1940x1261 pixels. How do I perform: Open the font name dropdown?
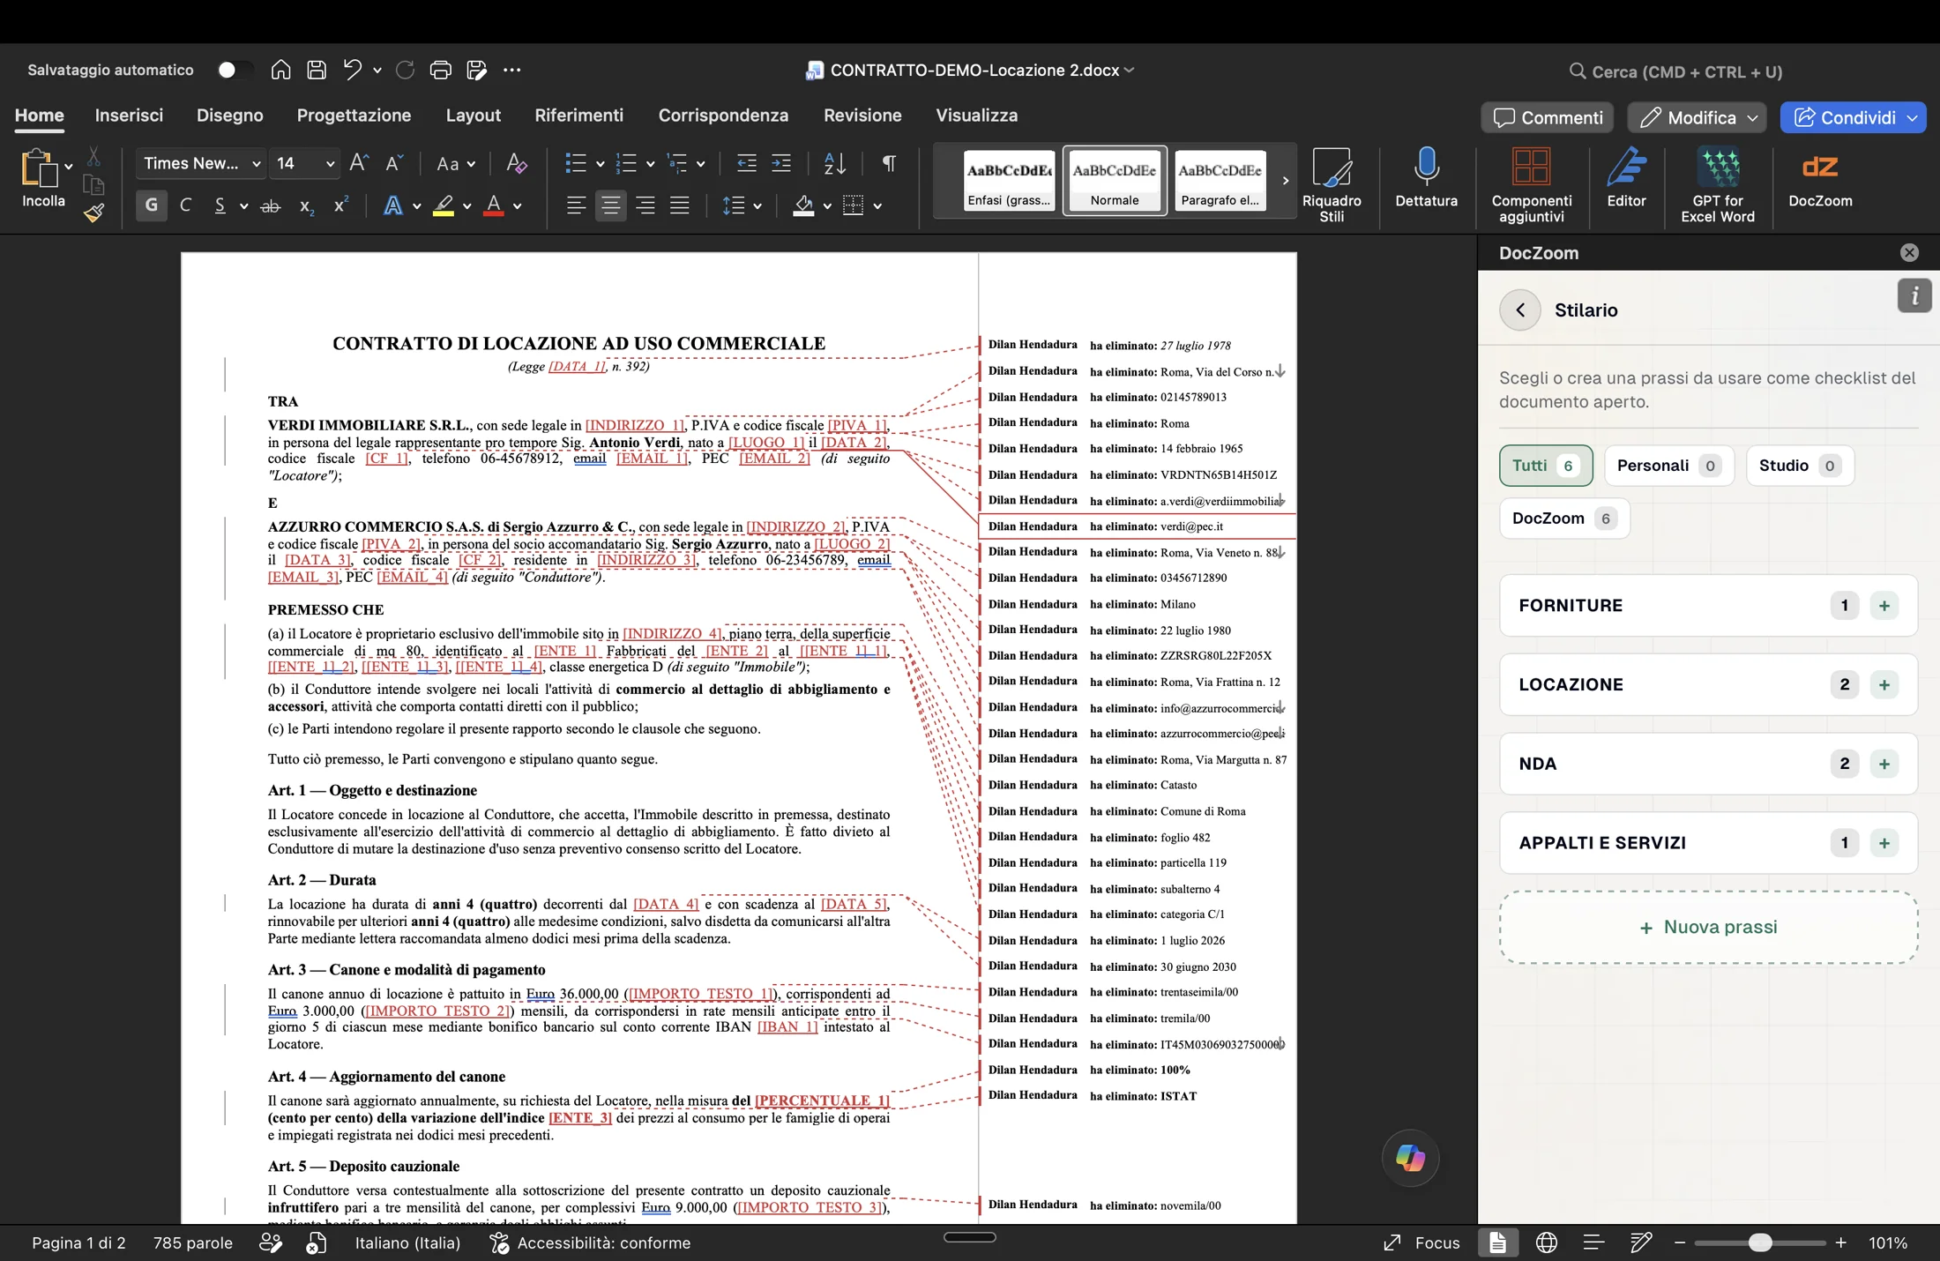pos(256,164)
